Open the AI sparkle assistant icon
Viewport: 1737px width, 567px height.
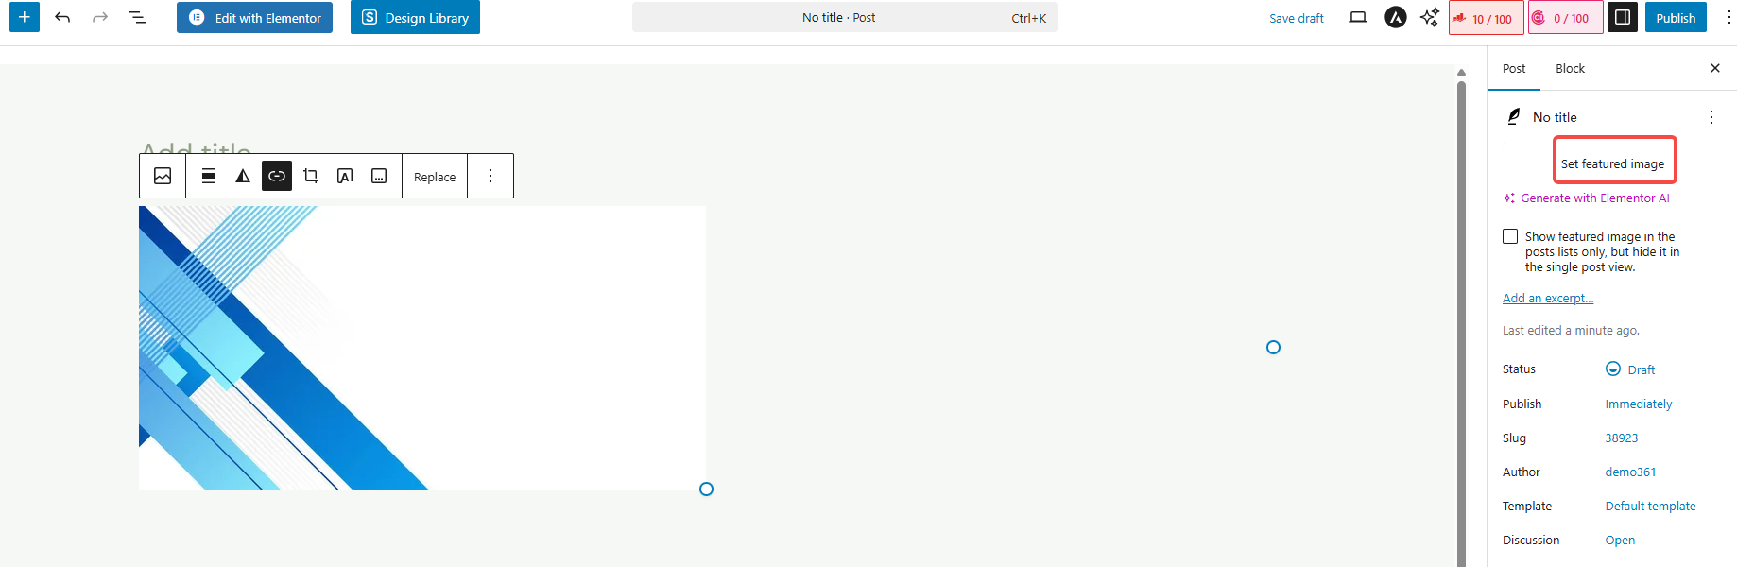tap(1429, 17)
